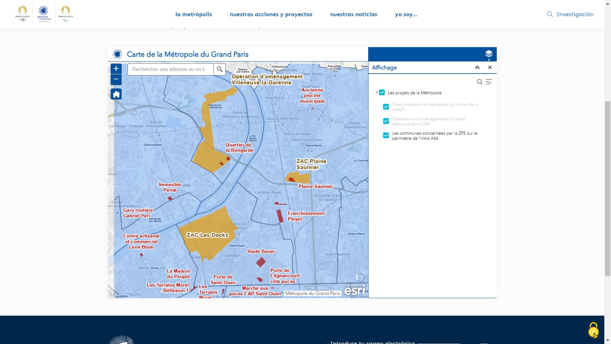This screenshot has height=344, width=611.
Task: Click the ZAC Plaine Saulnier label
Action: [x=311, y=164]
